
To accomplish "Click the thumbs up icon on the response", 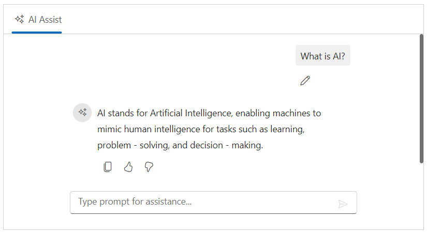I will pyautogui.click(x=128, y=167).
